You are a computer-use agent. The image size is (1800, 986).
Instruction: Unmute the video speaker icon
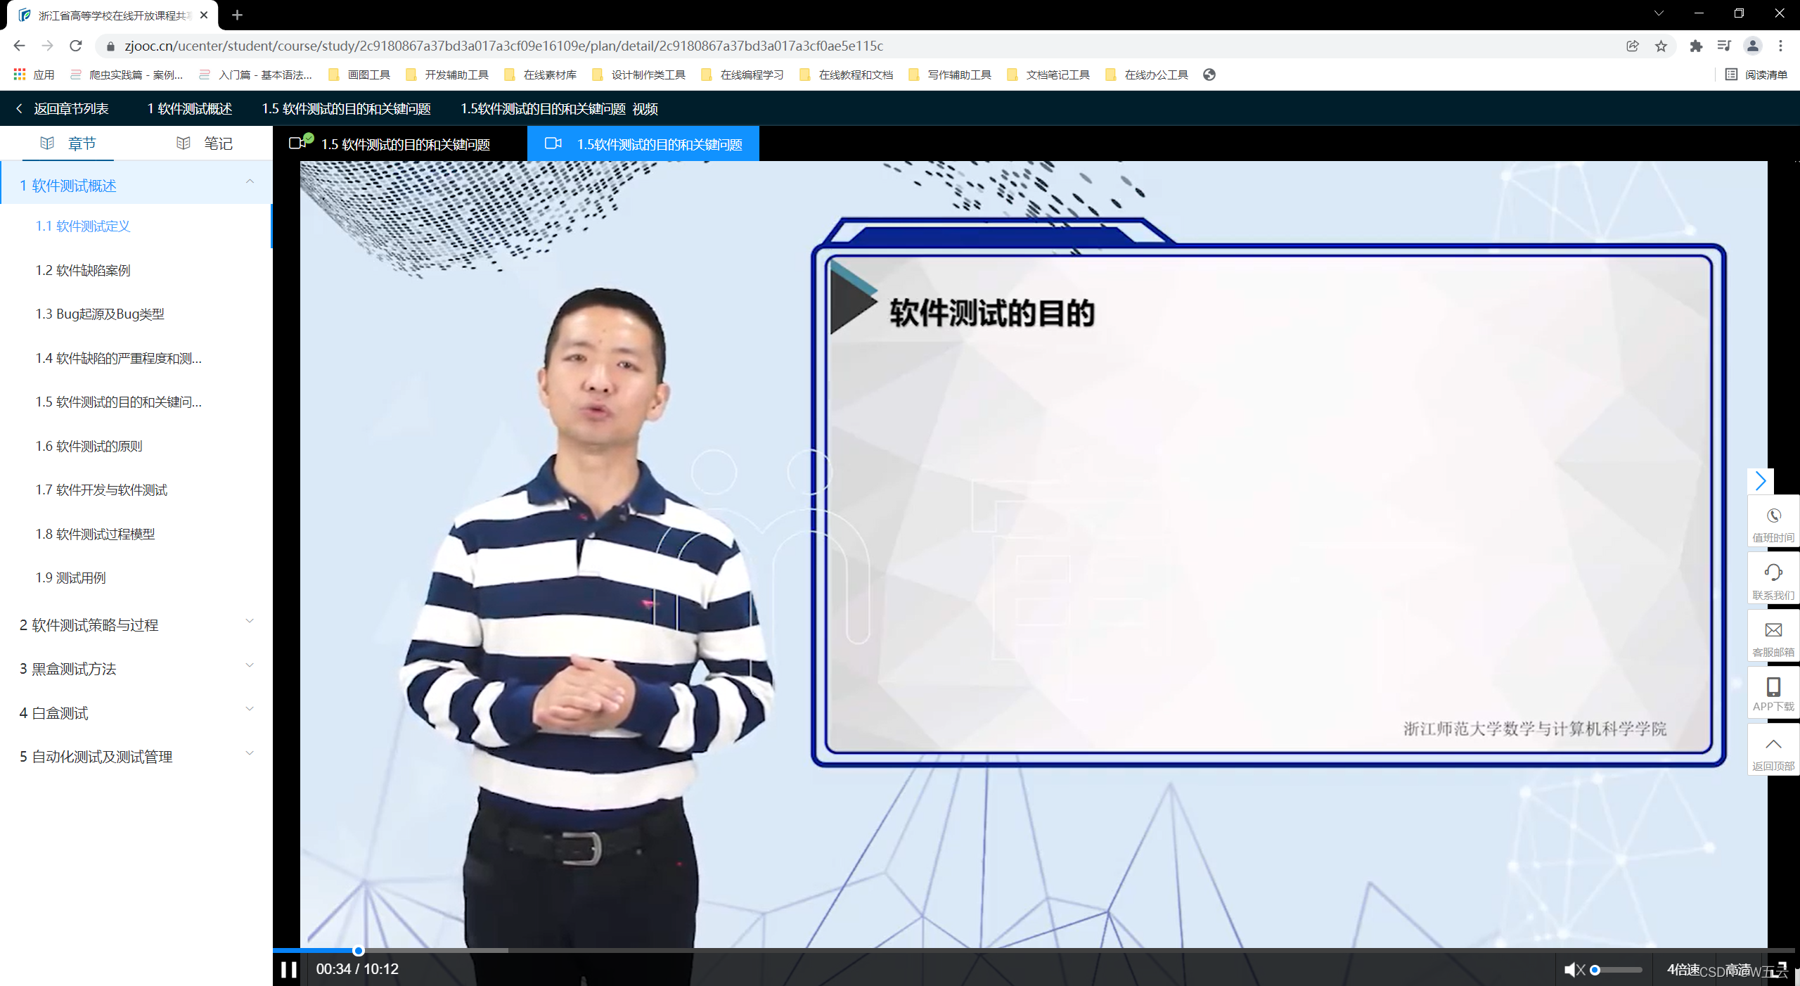pos(1574,970)
